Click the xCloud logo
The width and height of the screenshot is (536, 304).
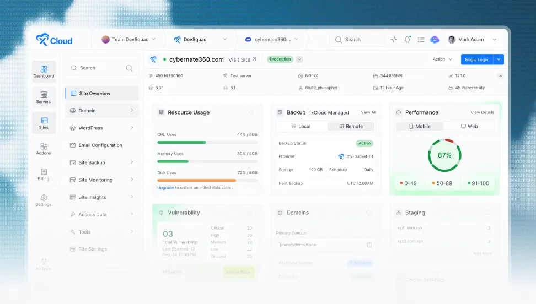(x=54, y=40)
